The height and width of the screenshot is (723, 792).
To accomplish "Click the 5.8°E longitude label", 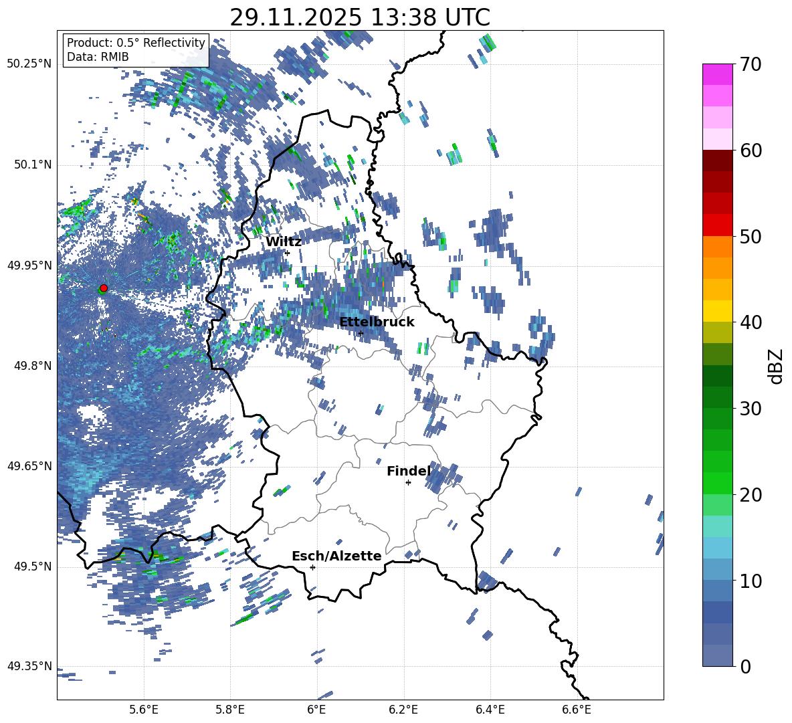I will click(x=230, y=710).
